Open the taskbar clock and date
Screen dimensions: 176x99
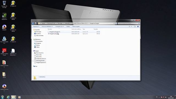click(x=171, y=97)
